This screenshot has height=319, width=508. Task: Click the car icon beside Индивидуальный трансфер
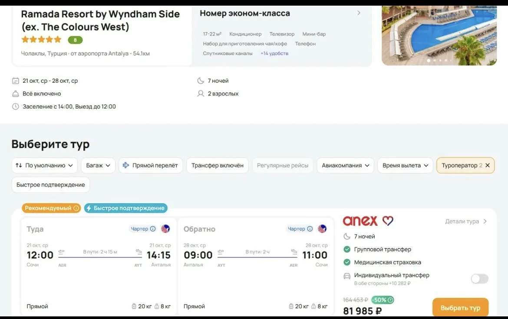click(347, 276)
